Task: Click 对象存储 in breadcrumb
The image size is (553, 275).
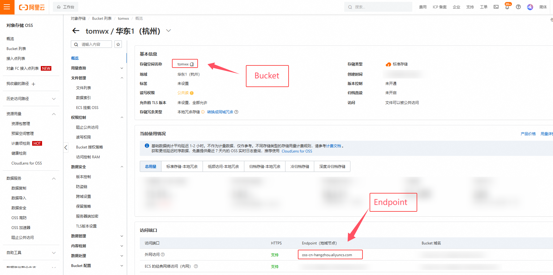Action: click(x=78, y=19)
